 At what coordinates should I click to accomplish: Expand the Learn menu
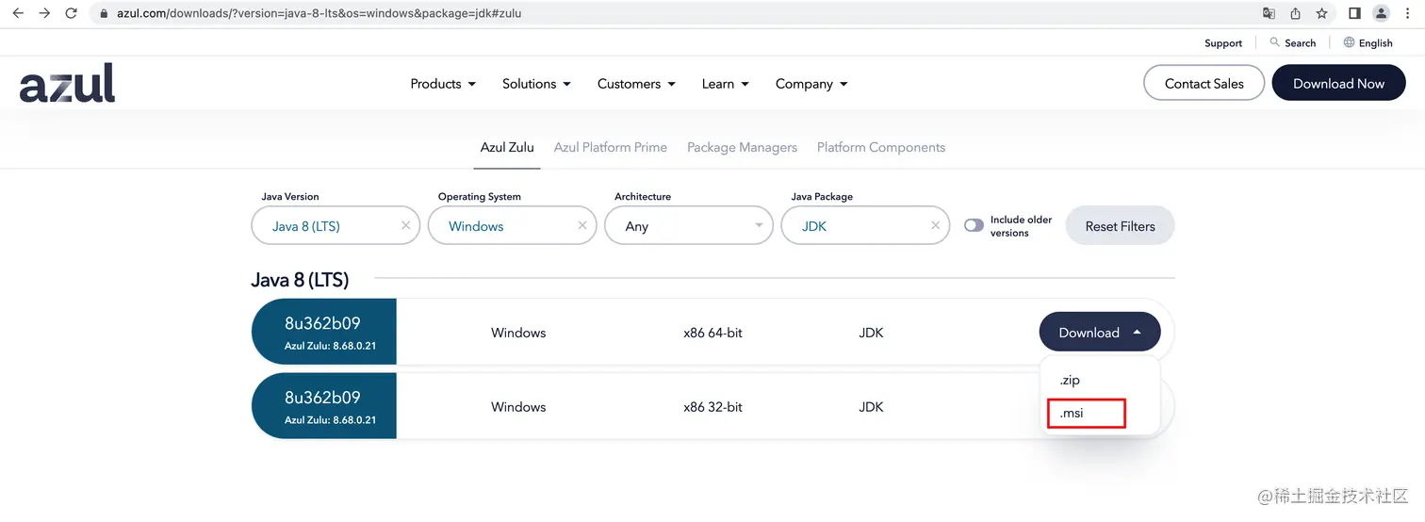[725, 84]
